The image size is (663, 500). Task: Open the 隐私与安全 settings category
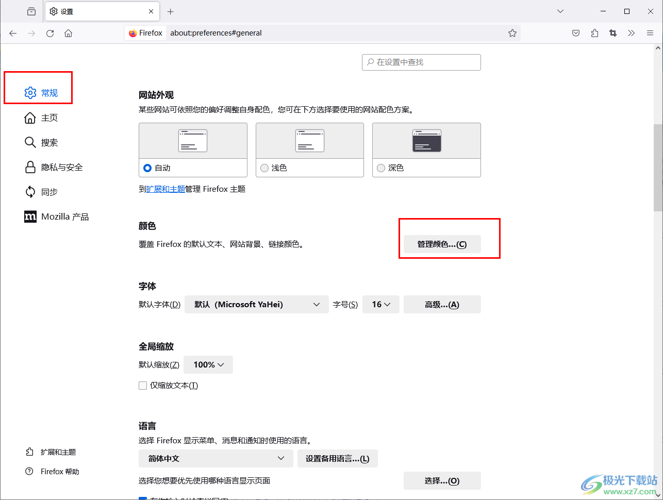click(54, 167)
